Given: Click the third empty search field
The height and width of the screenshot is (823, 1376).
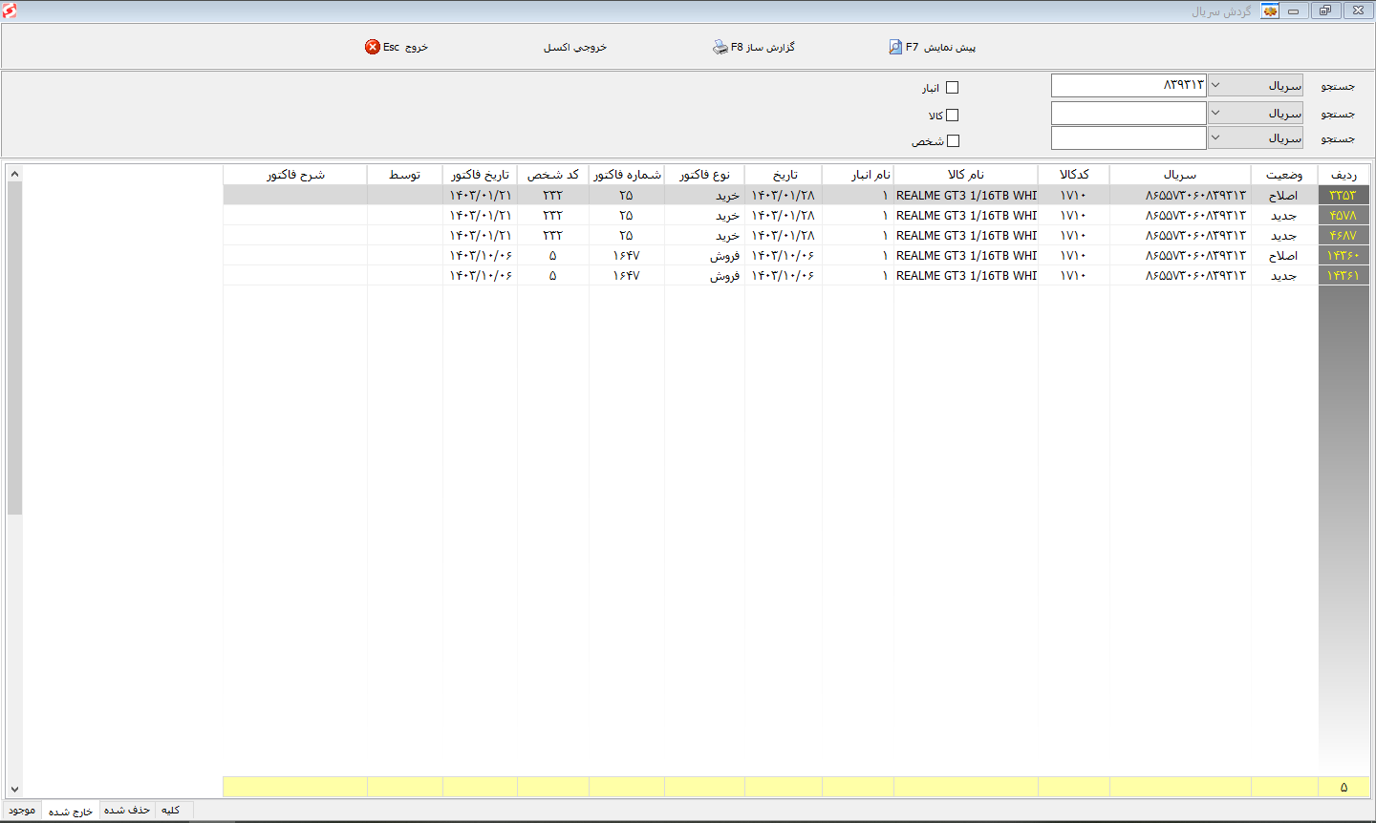Looking at the screenshot, I should pos(1129,137).
